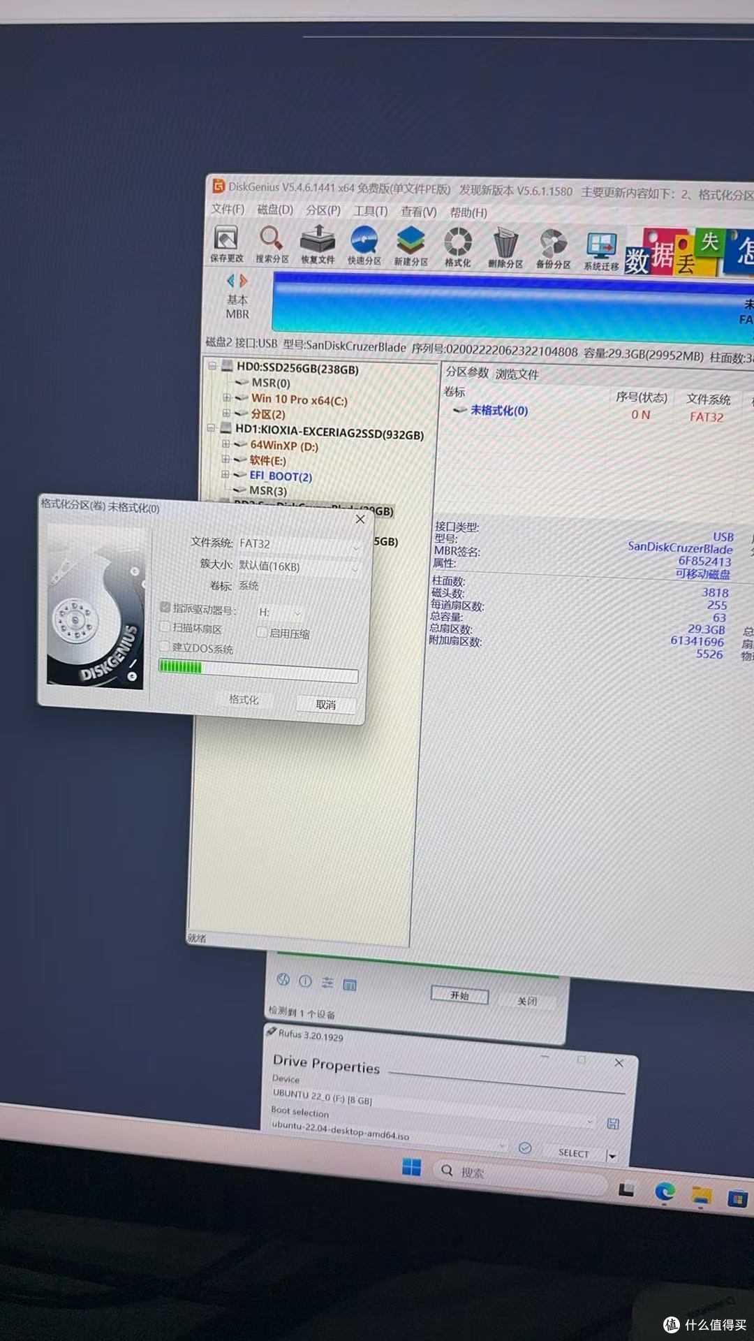Select the MSR(3) partition in tree
This screenshot has height=1341, width=754.
(x=268, y=490)
